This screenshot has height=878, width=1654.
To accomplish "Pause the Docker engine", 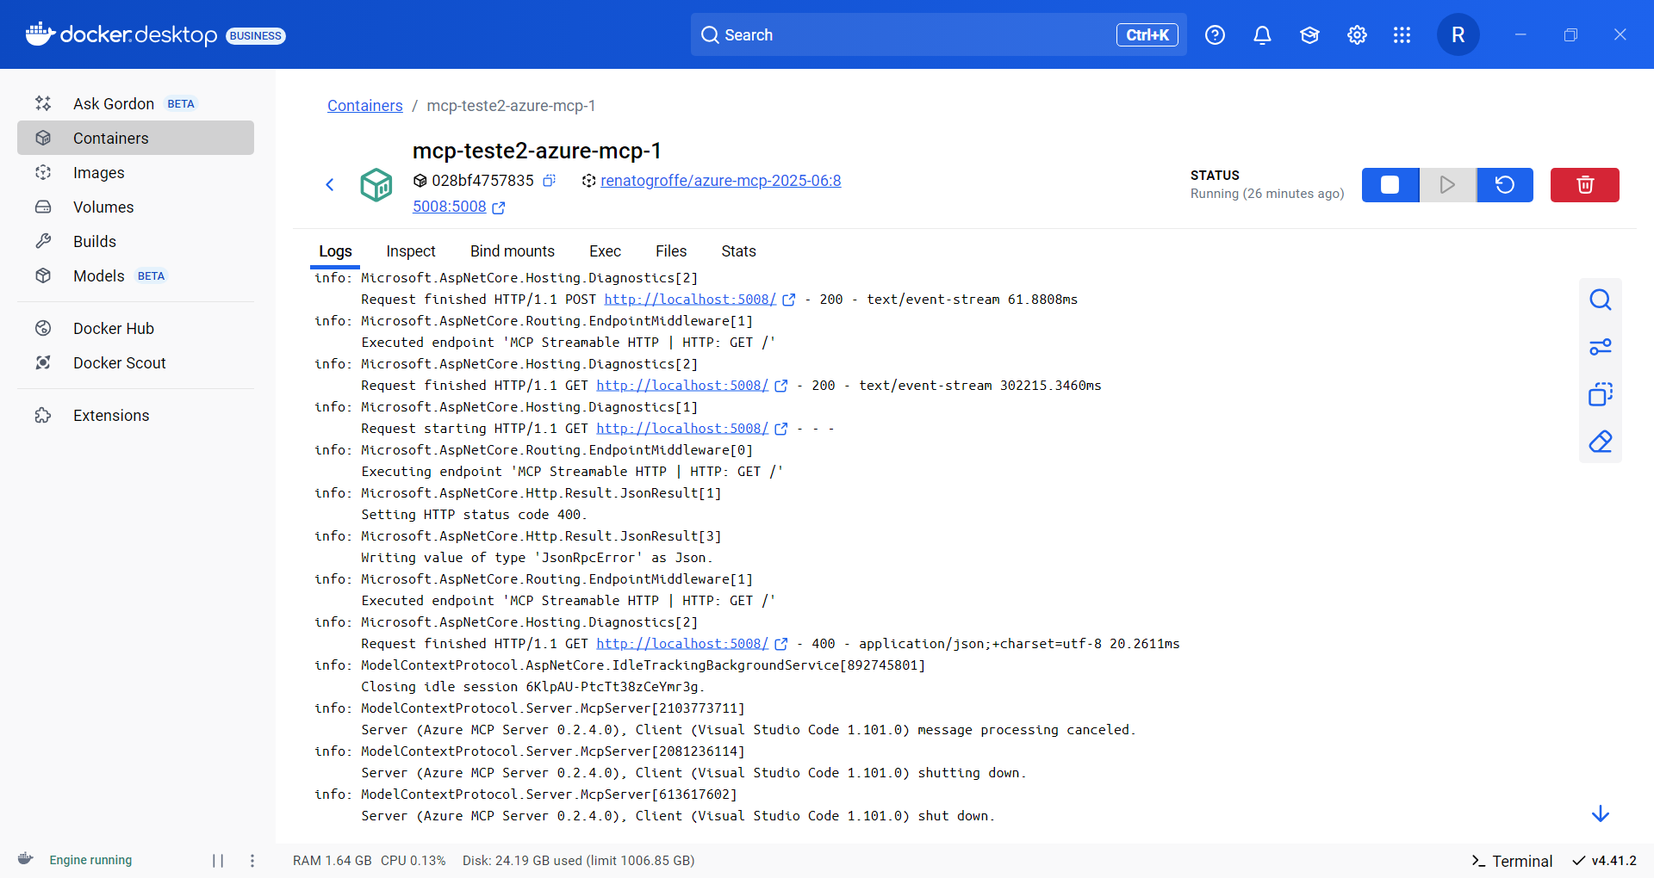I will click(x=218, y=860).
